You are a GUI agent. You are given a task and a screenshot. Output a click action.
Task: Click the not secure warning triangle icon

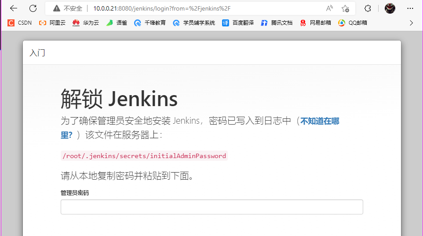tap(57, 8)
